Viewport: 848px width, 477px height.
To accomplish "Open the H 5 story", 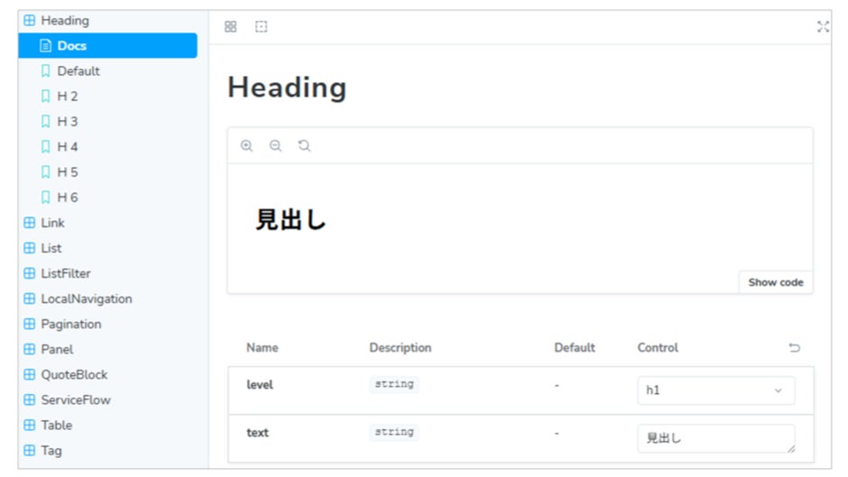I will [68, 172].
